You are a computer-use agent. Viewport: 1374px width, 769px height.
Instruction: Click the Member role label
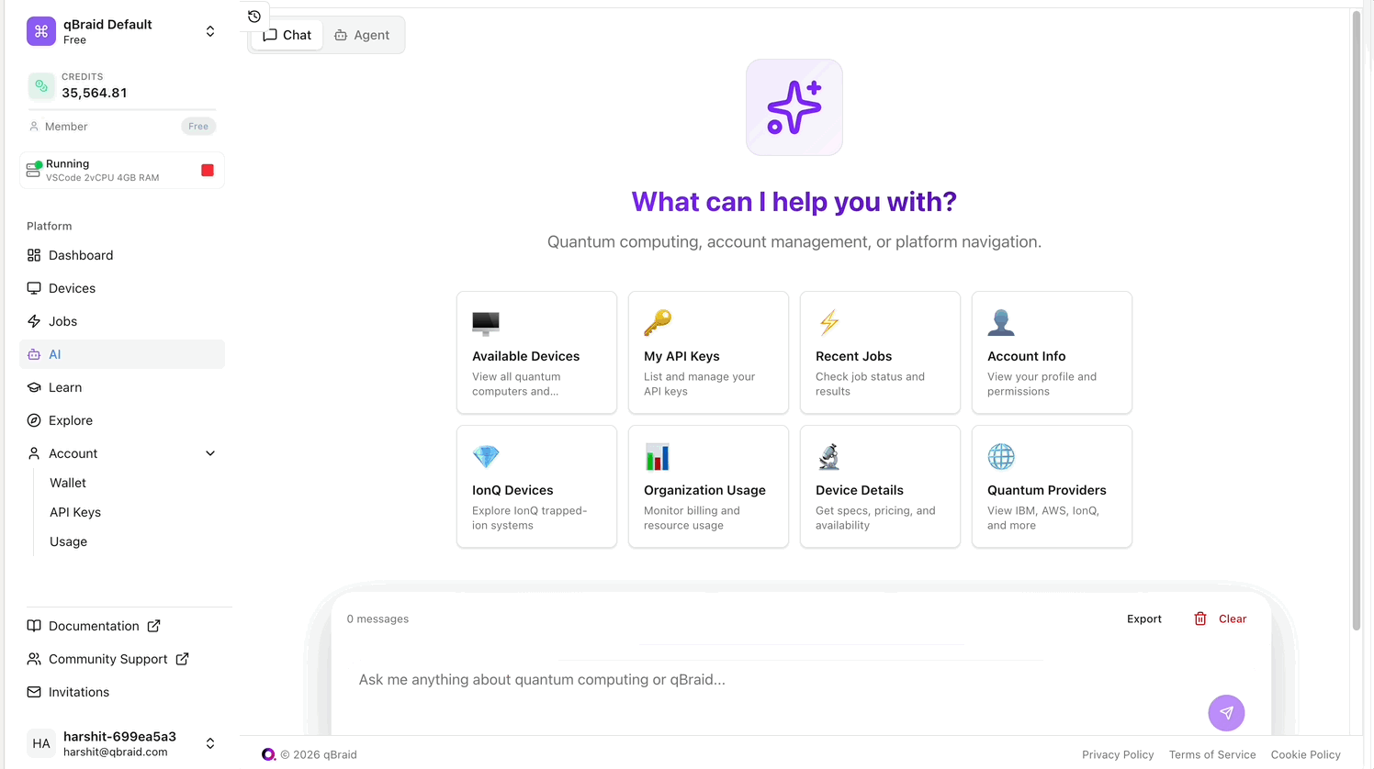pos(66,127)
